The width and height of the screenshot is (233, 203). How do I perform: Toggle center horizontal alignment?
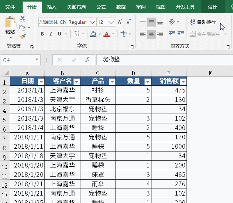click(151, 34)
